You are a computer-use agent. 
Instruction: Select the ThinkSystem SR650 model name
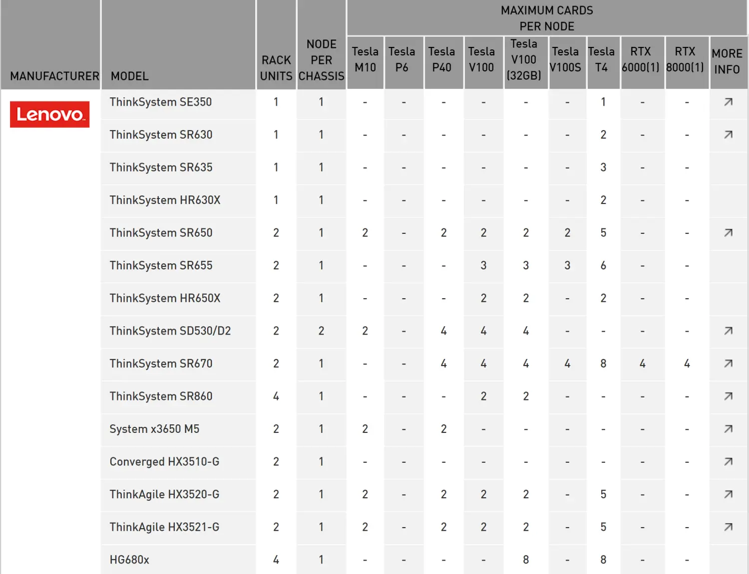coord(161,233)
